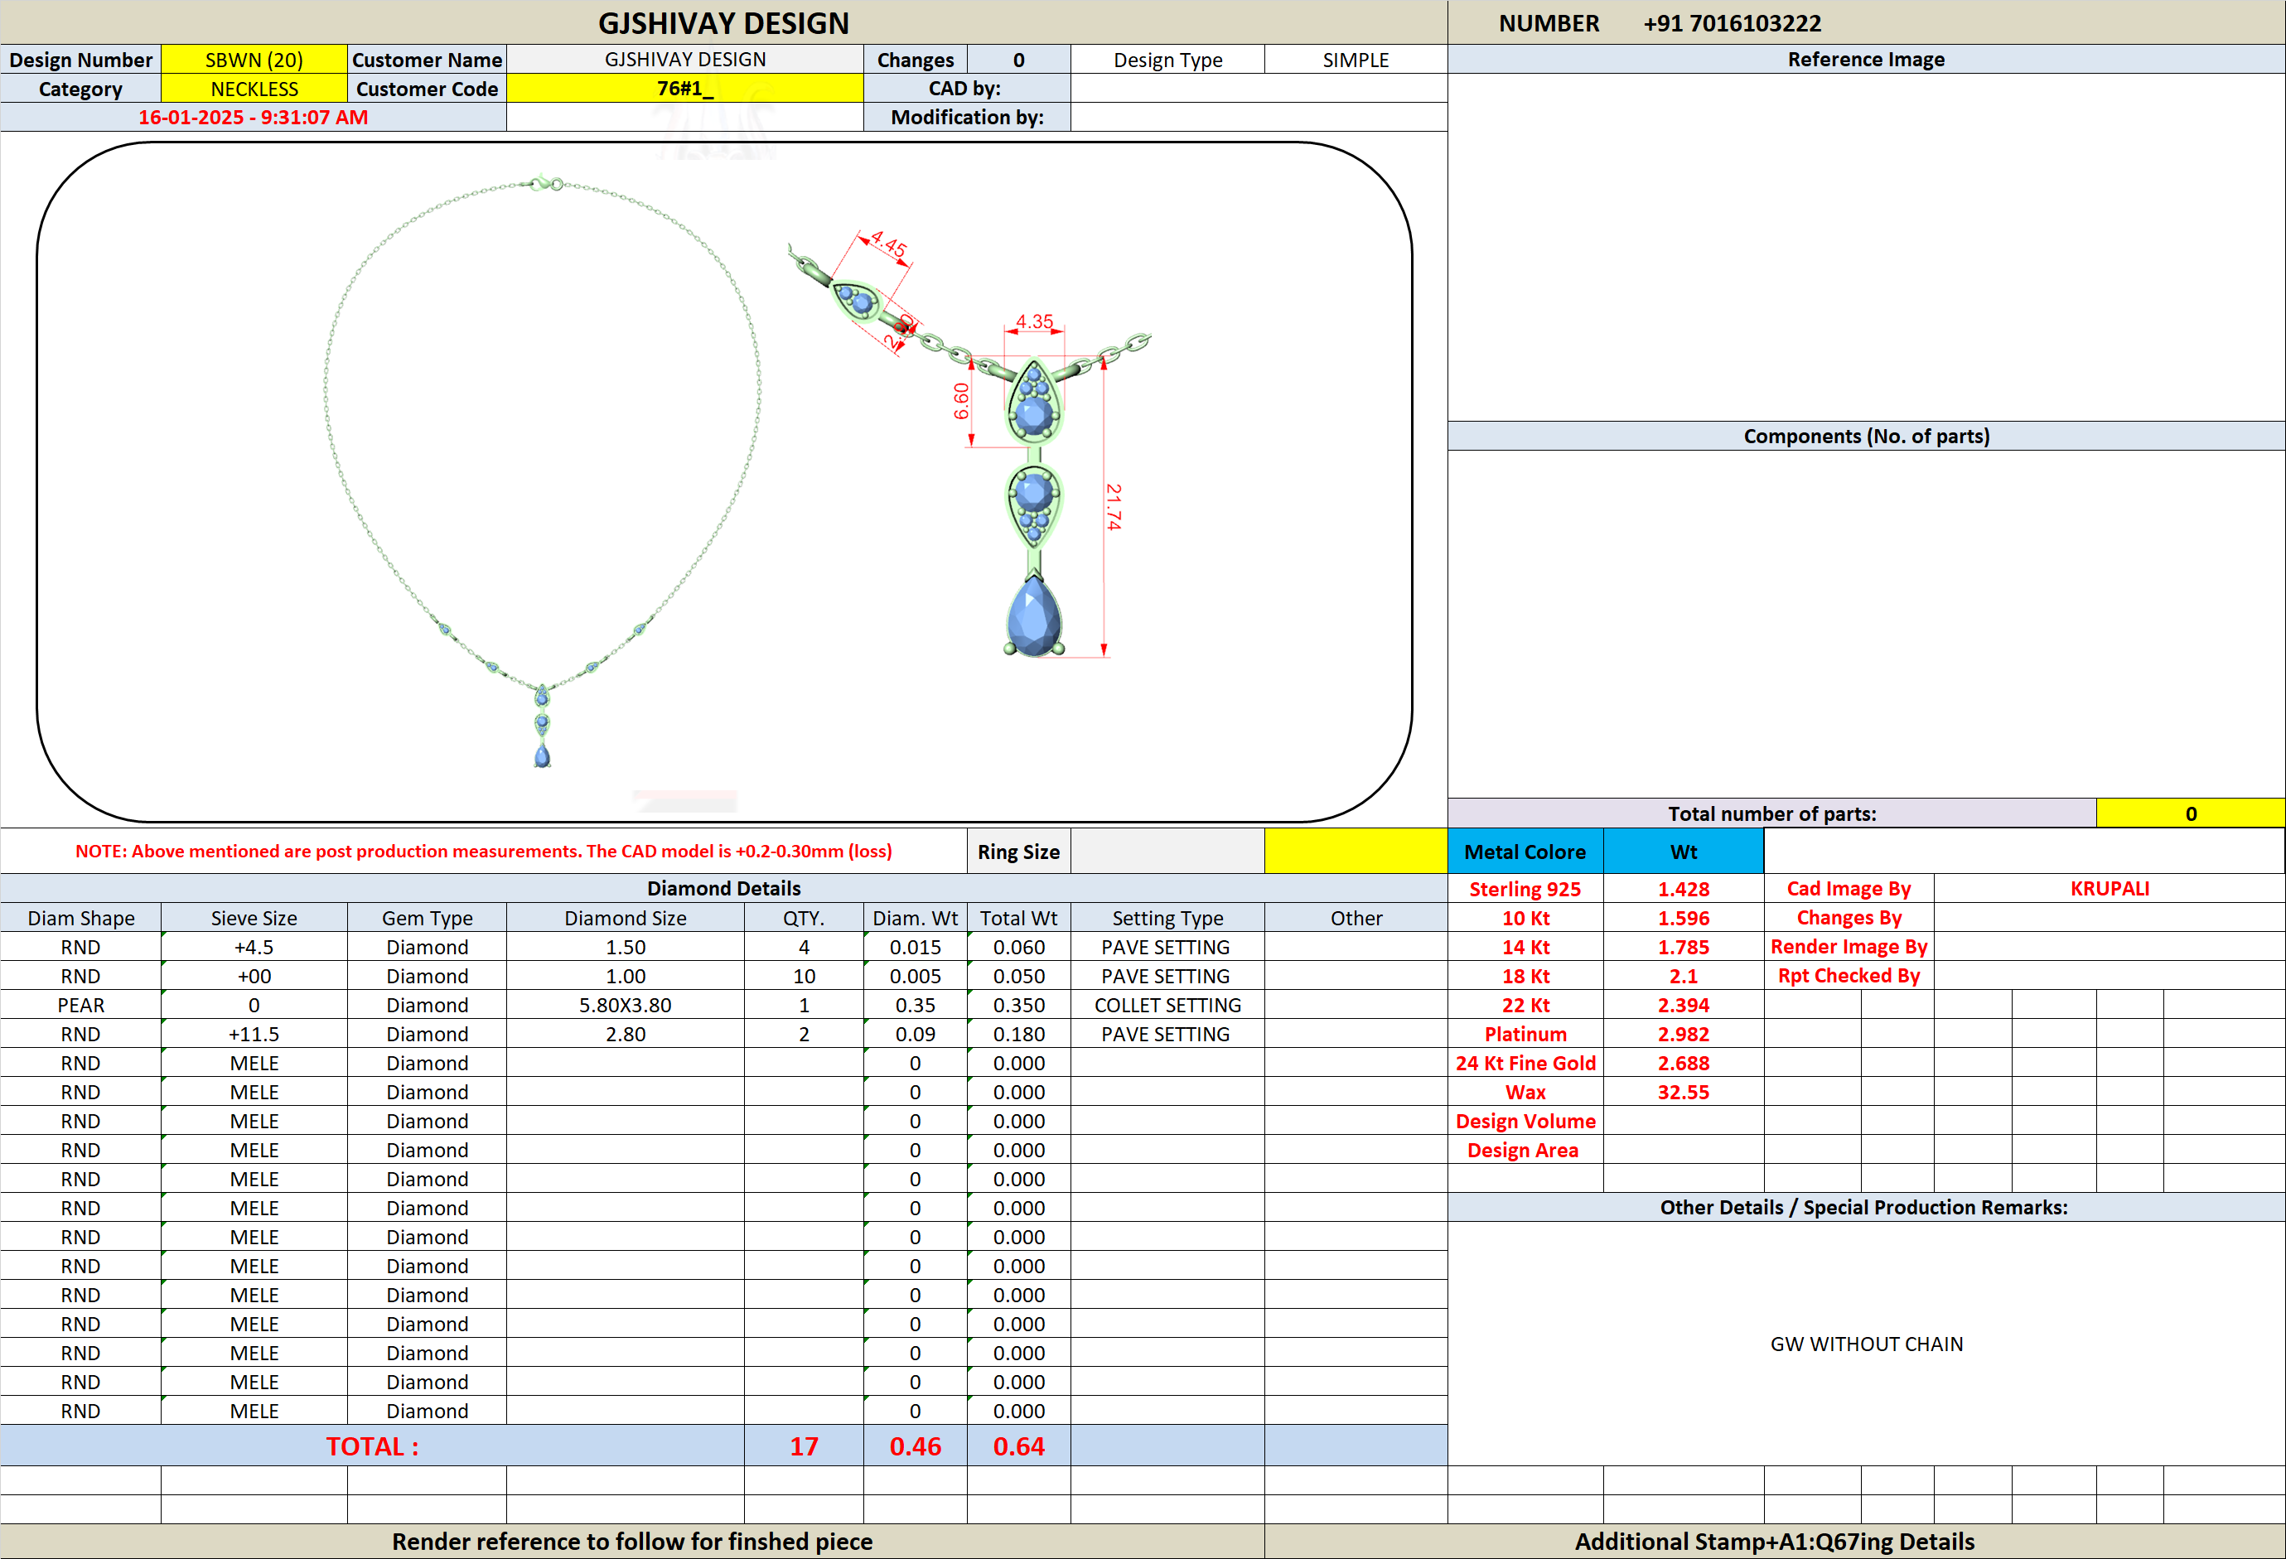This screenshot has height=1559, width=2286.
Task: Select 'Render reference to follow for finshed piece'
Action: point(631,1542)
